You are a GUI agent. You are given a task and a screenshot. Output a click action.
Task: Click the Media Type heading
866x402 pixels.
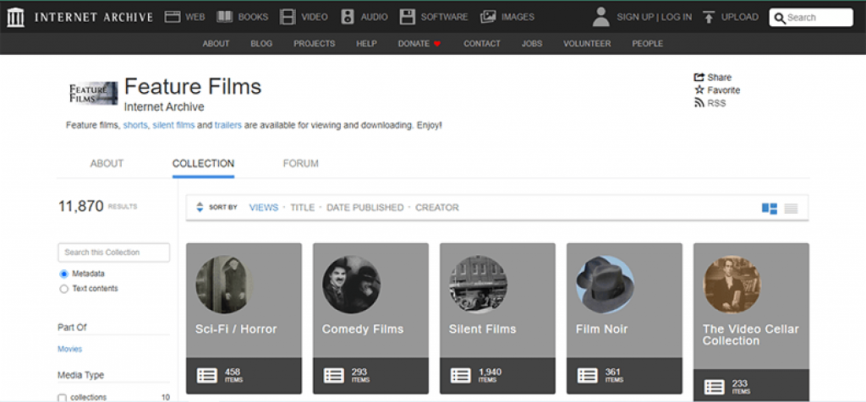pos(80,375)
